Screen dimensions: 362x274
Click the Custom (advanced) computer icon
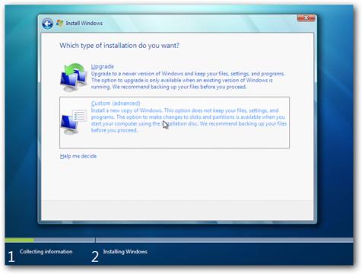[74, 122]
